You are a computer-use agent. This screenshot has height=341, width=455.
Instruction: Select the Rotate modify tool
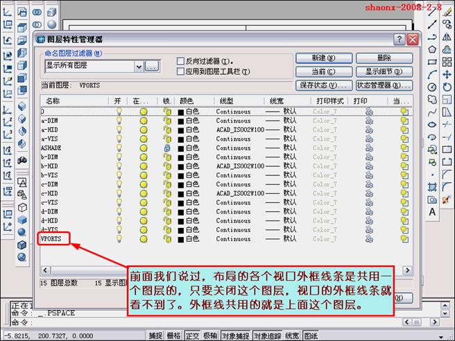tap(447, 87)
